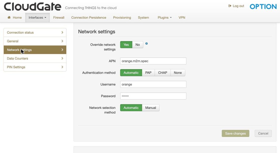Click the Network settings row chevron

62,50
